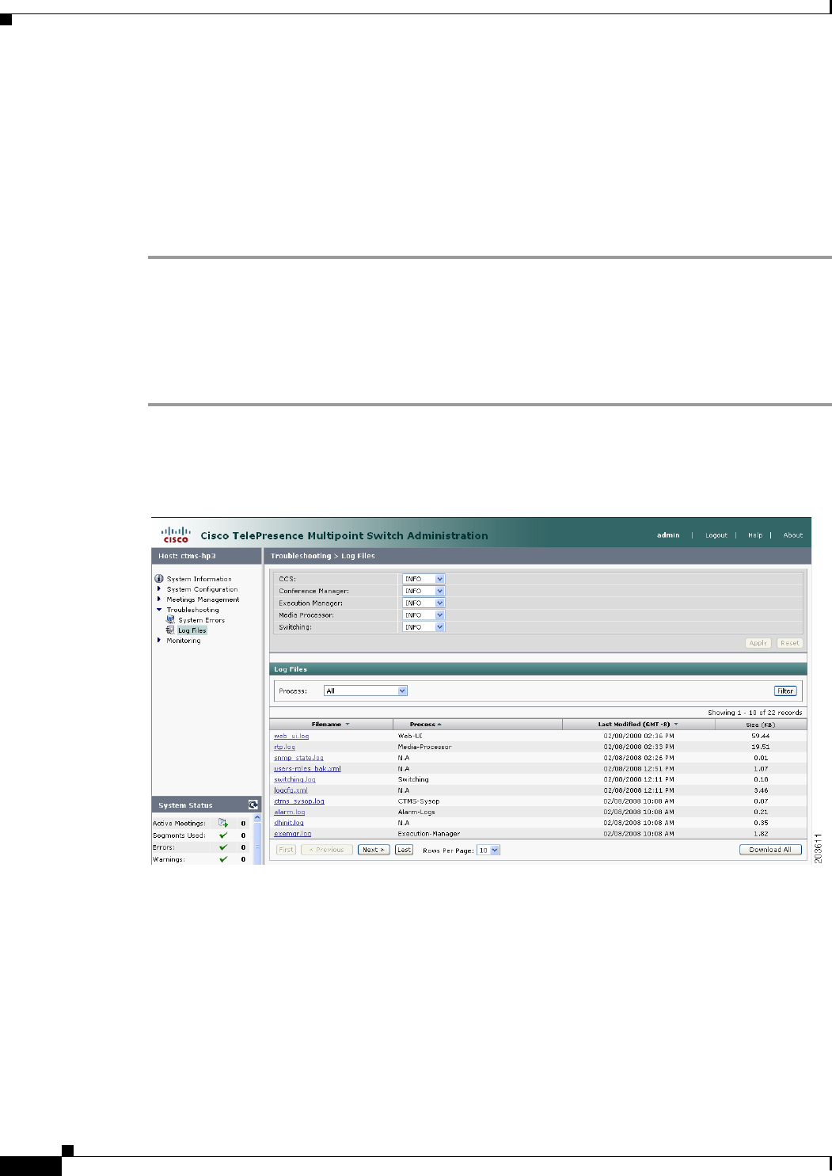Sort by Filename column header
Viewport: 832px width, 1176px height.
pos(331,724)
